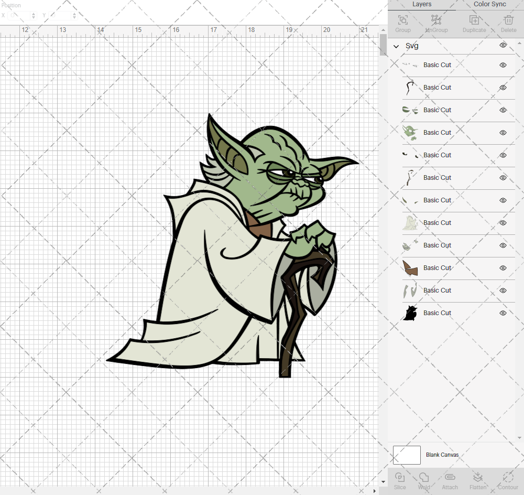Image resolution: width=524 pixels, height=495 pixels.
Task: Select the green eye shapes layer thumbnail
Action: pyautogui.click(x=410, y=110)
